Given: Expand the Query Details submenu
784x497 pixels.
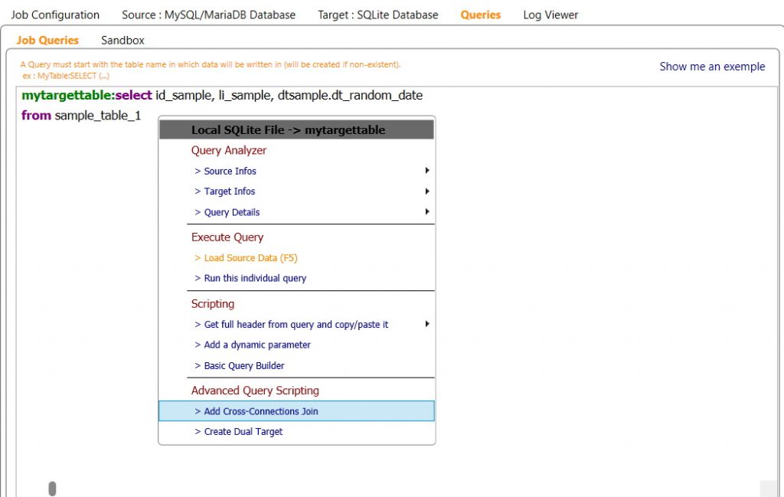Looking at the screenshot, I should pyautogui.click(x=296, y=212).
